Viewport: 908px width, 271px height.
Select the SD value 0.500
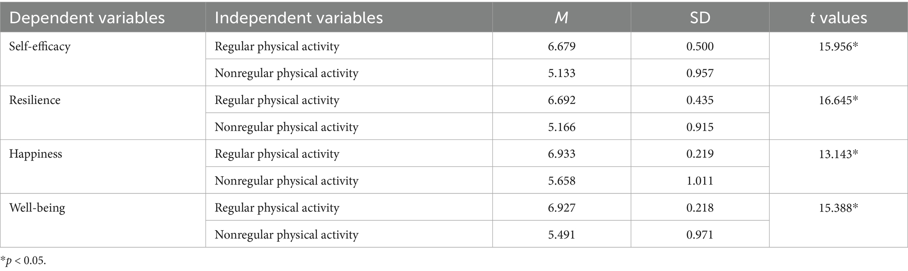(700, 46)
